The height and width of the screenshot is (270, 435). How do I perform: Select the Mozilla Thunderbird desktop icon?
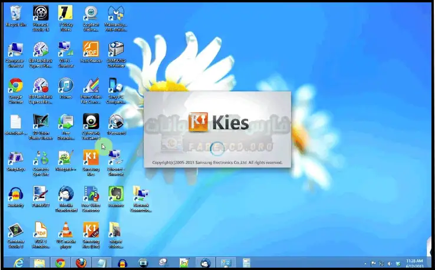(x=65, y=194)
